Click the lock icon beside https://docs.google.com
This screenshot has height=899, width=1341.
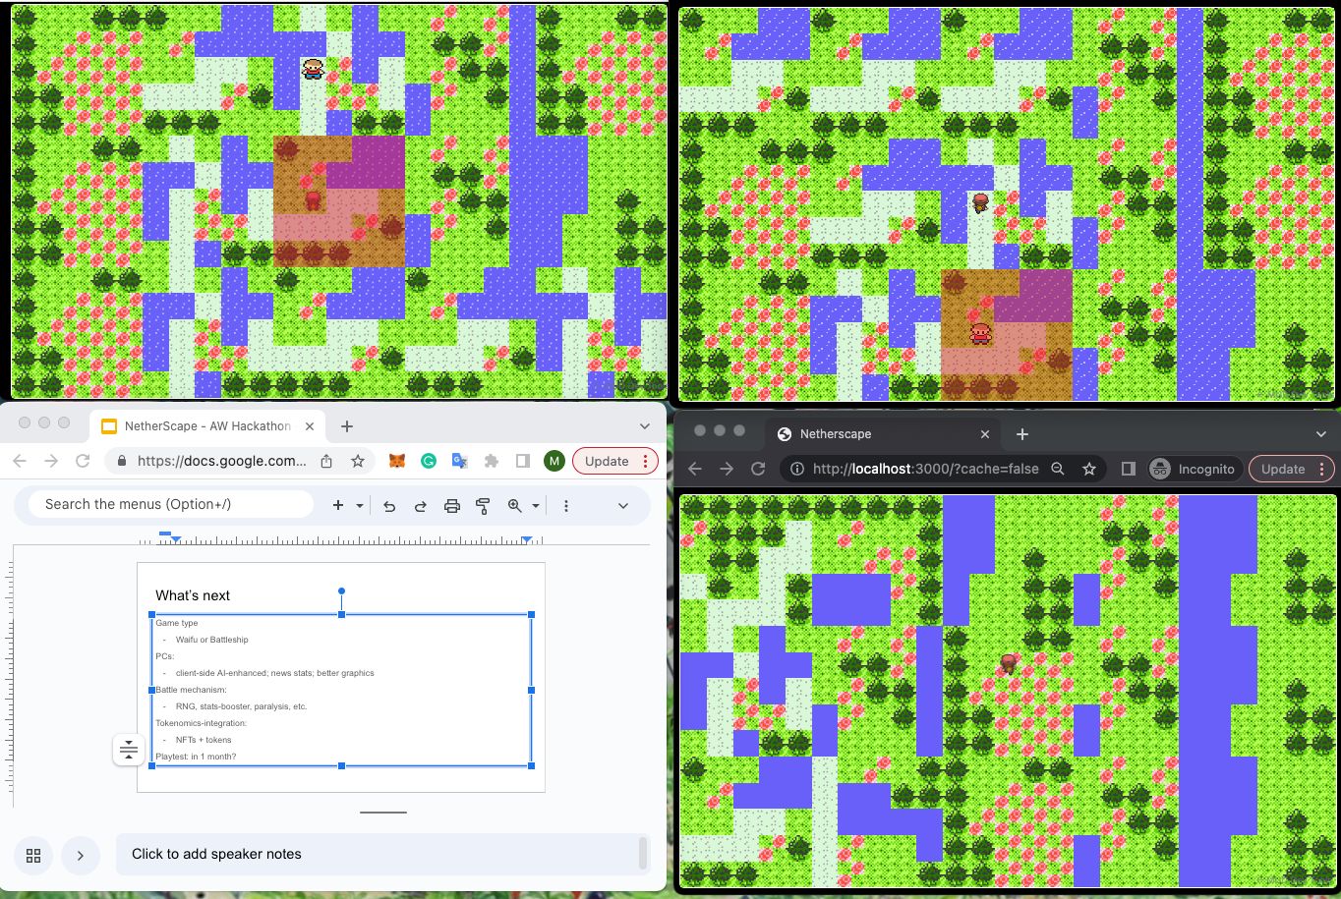(x=122, y=461)
